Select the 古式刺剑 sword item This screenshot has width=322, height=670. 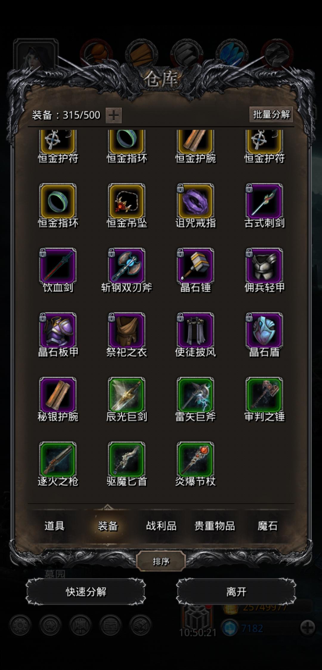(264, 202)
